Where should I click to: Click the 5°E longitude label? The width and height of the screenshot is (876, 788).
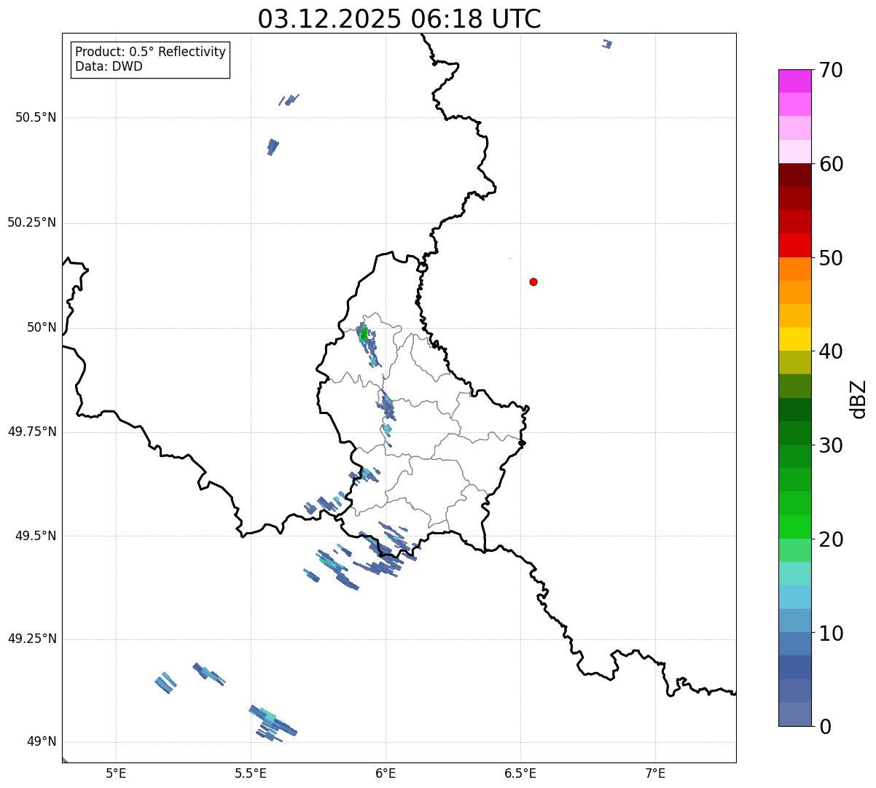[x=116, y=773]
